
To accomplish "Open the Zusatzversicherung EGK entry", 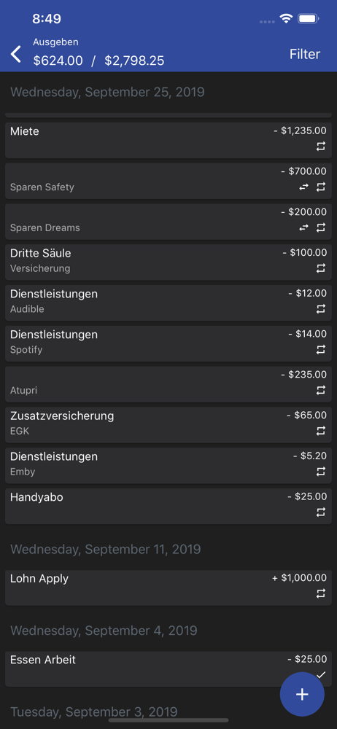I will tap(168, 425).
